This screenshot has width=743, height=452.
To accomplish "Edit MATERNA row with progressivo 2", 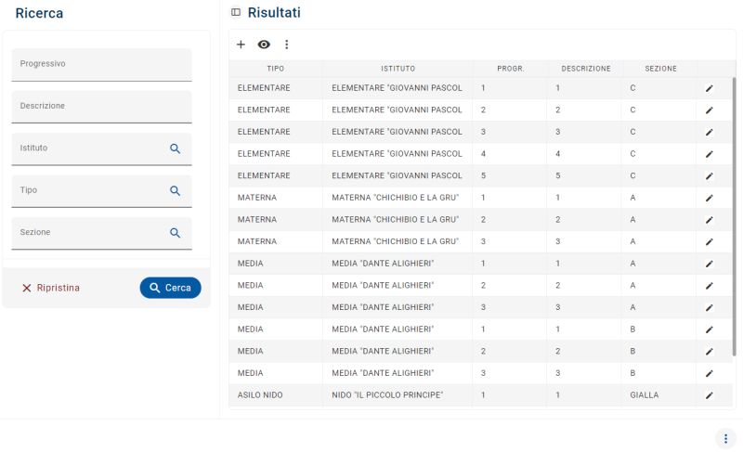I will 709,220.
